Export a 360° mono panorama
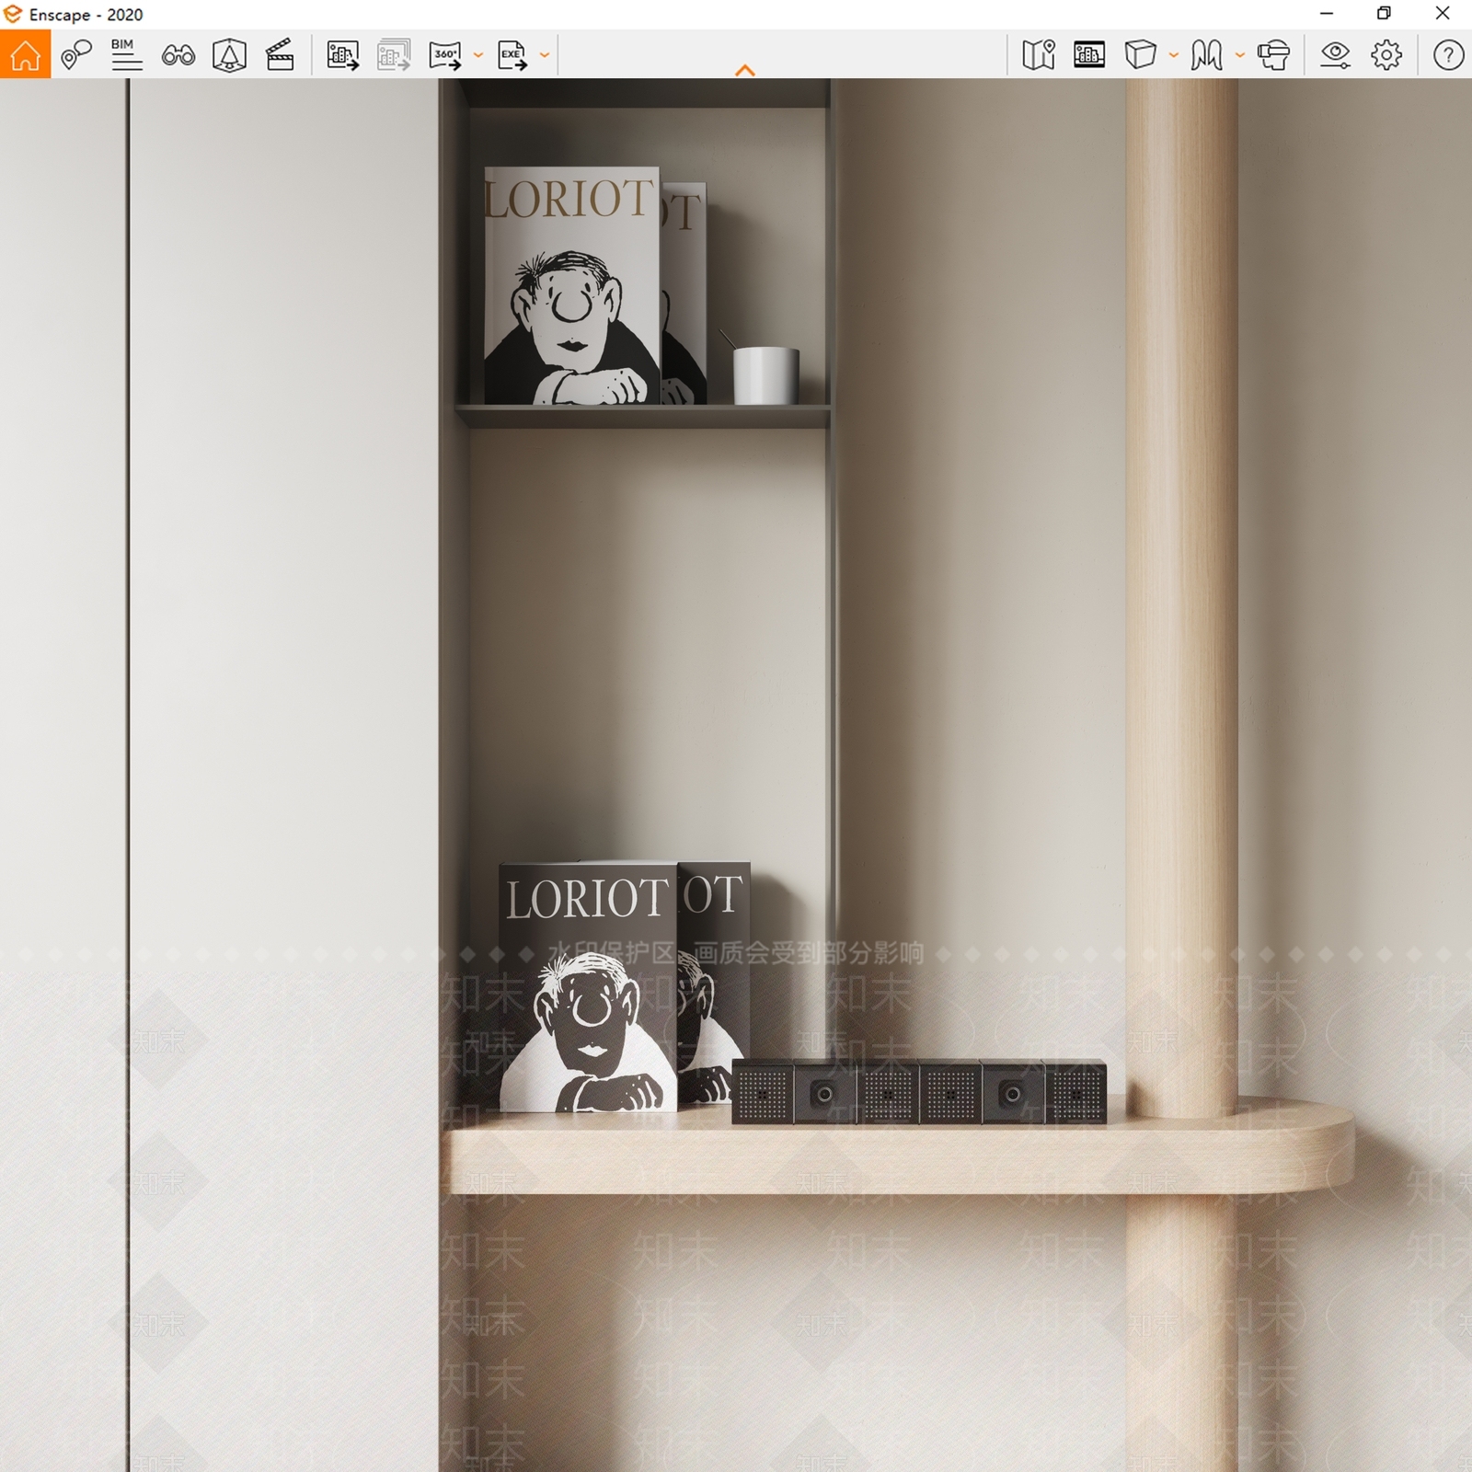Viewport: 1472px width, 1472px height. 445,55
